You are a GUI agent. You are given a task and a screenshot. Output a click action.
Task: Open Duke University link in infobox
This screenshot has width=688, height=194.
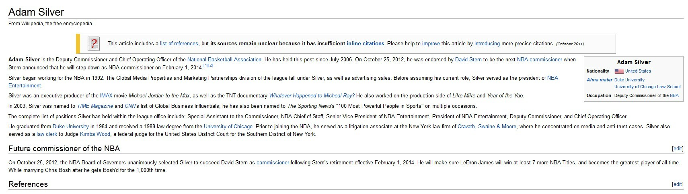pos(629,80)
